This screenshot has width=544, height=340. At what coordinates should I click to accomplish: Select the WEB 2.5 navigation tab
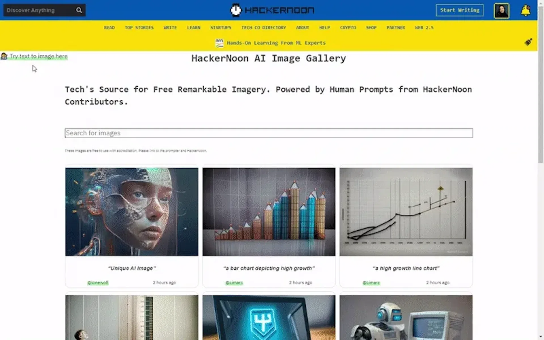click(x=424, y=27)
